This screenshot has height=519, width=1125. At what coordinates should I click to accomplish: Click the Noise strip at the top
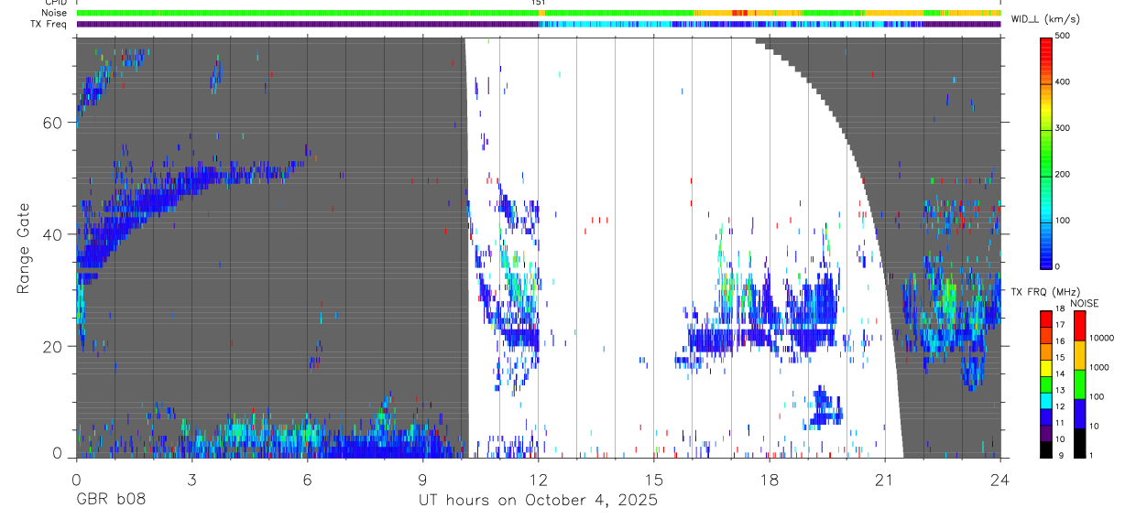tap(539, 13)
